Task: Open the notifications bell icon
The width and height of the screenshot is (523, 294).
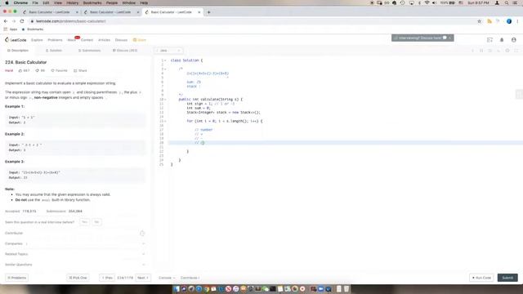Action: (502, 40)
